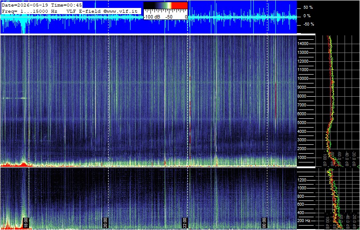Click the 11000 frequency axis label

point(303,70)
